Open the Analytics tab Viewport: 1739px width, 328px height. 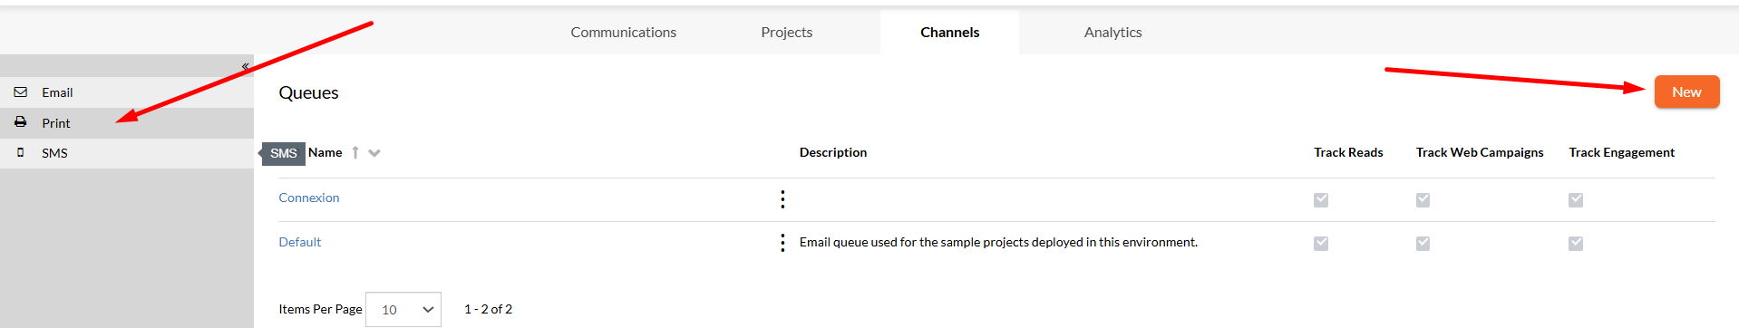click(x=1113, y=33)
